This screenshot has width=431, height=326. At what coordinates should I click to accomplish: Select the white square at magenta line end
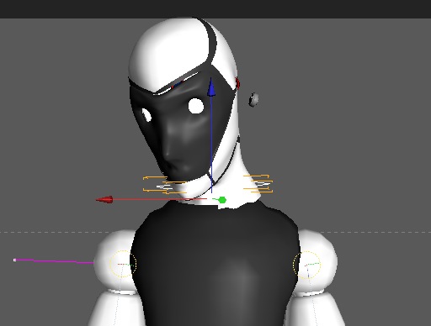click(x=15, y=260)
